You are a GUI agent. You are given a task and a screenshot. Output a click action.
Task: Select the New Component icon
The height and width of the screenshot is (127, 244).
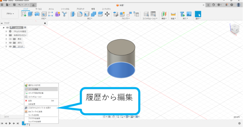[122, 14]
